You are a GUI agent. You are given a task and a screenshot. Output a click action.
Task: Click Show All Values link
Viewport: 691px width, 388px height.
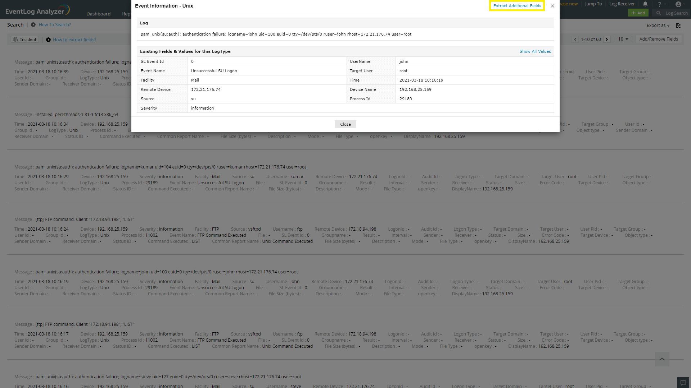tap(535, 51)
